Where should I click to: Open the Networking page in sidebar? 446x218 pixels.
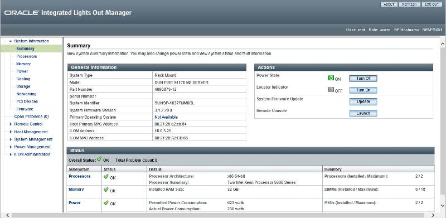click(x=26, y=94)
